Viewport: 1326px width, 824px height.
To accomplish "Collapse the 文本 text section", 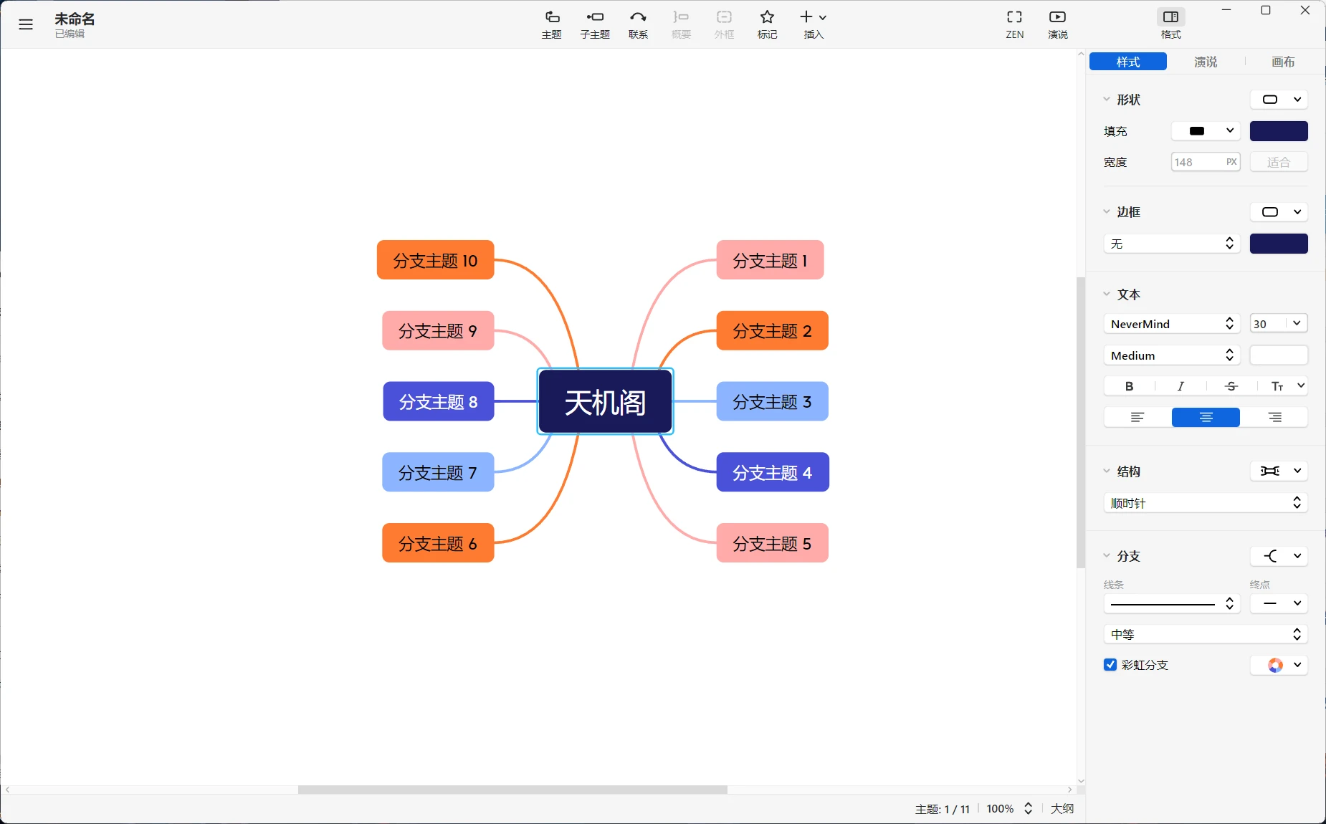I will pos(1107,294).
